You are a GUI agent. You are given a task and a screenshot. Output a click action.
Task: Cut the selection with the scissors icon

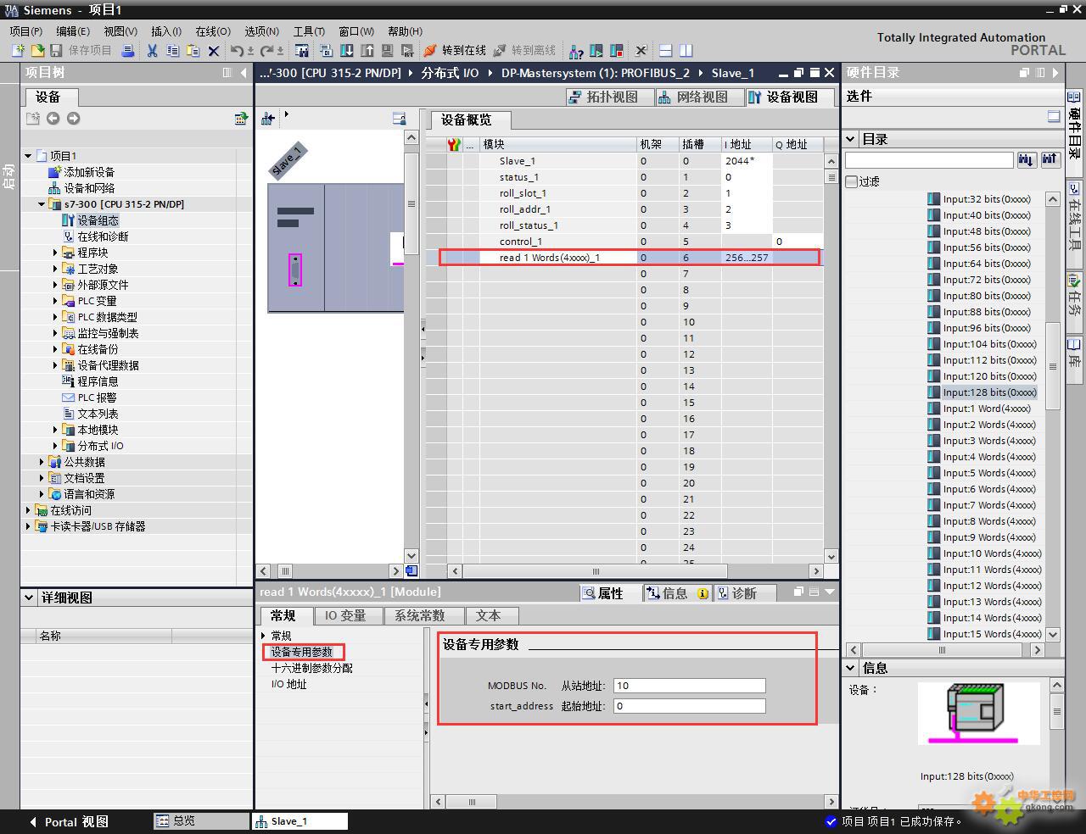152,51
